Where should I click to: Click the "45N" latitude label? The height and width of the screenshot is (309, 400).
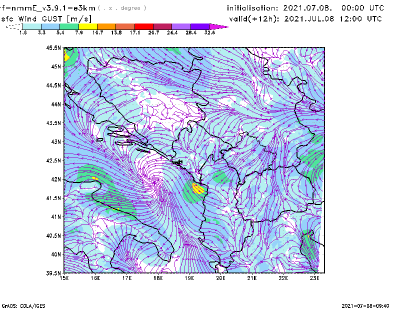click(56, 66)
